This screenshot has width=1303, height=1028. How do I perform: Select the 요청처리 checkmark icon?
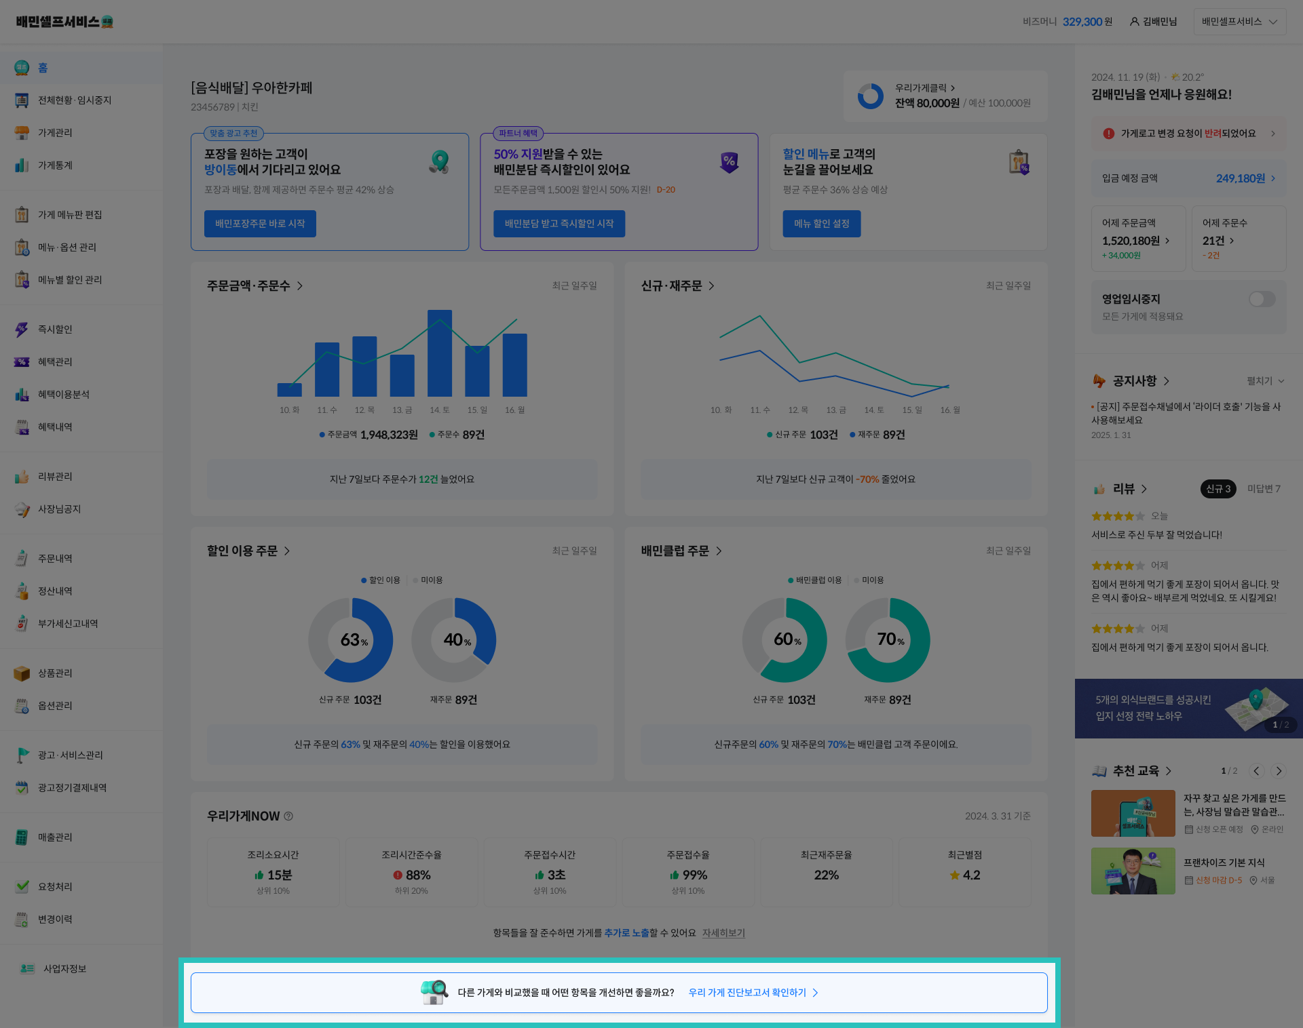click(22, 887)
